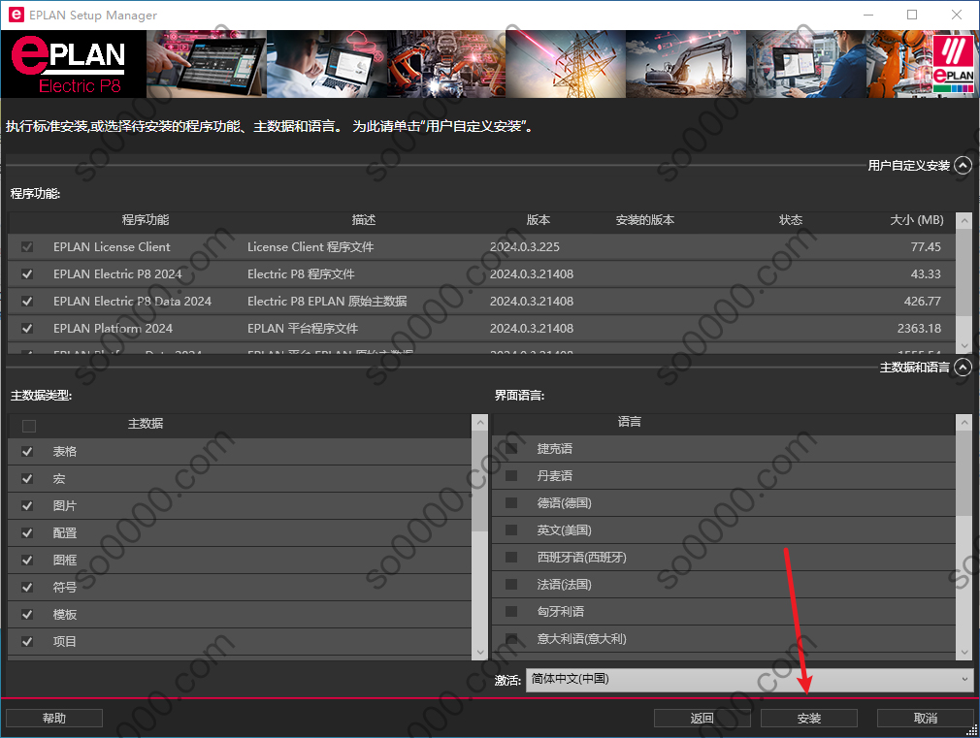Click size value 43.33
This screenshot has width=980, height=738.
[925, 273]
